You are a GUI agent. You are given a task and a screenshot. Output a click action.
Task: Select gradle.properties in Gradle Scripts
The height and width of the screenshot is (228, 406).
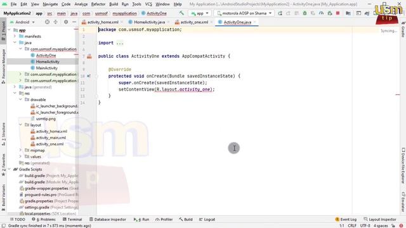click(x=39, y=201)
